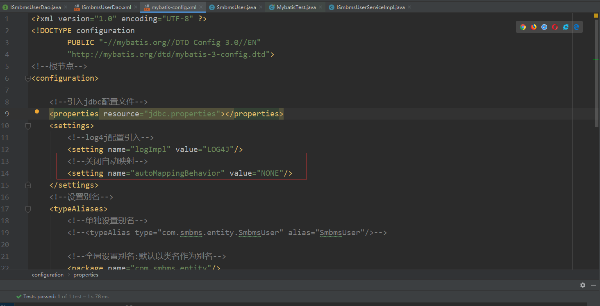This screenshot has width=600, height=306.
Task: Close the ISmbmsUserDao.java tab
Action: click(66, 7)
